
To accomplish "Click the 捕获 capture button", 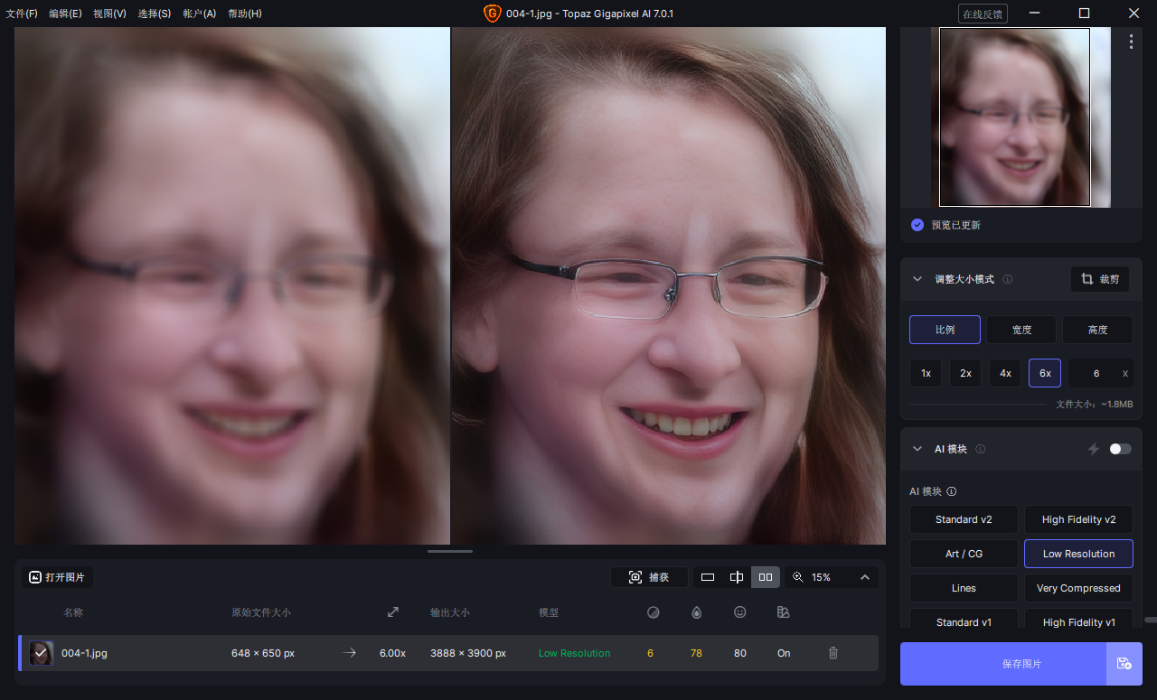I will coord(649,577).
